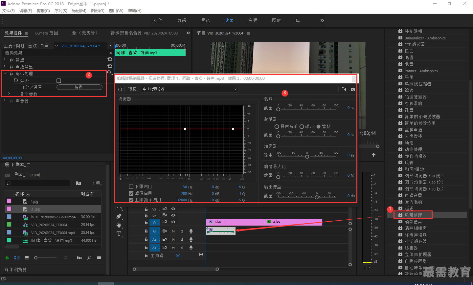473x285 pixels.
Task: Disable the 峰值启用 checkbox
Action: [131, 193]
